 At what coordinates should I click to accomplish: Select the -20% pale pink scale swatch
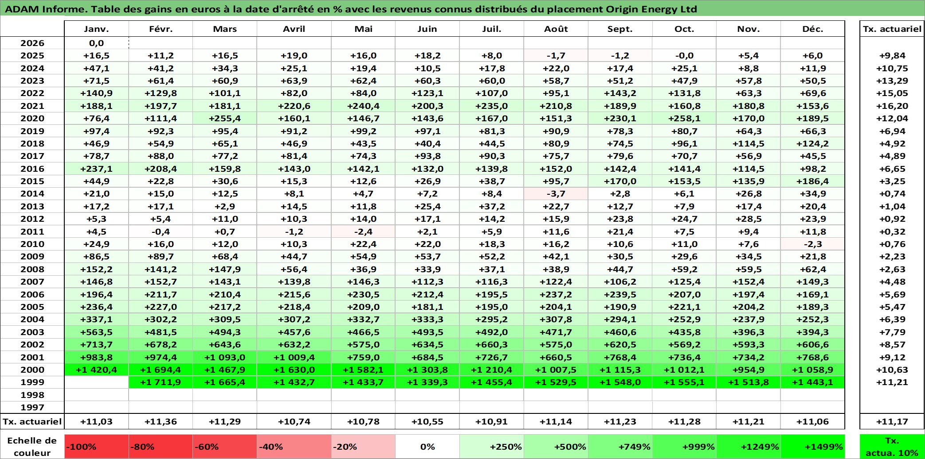click(363, 447)
